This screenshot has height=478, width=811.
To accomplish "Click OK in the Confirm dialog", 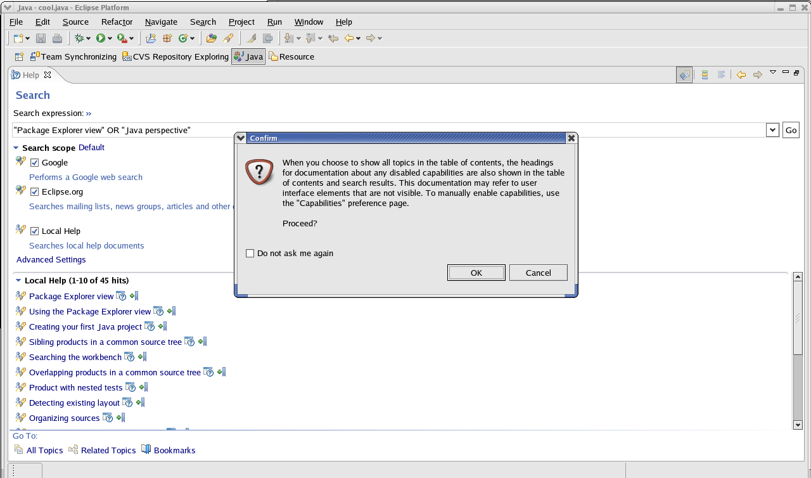I will 476,273.
